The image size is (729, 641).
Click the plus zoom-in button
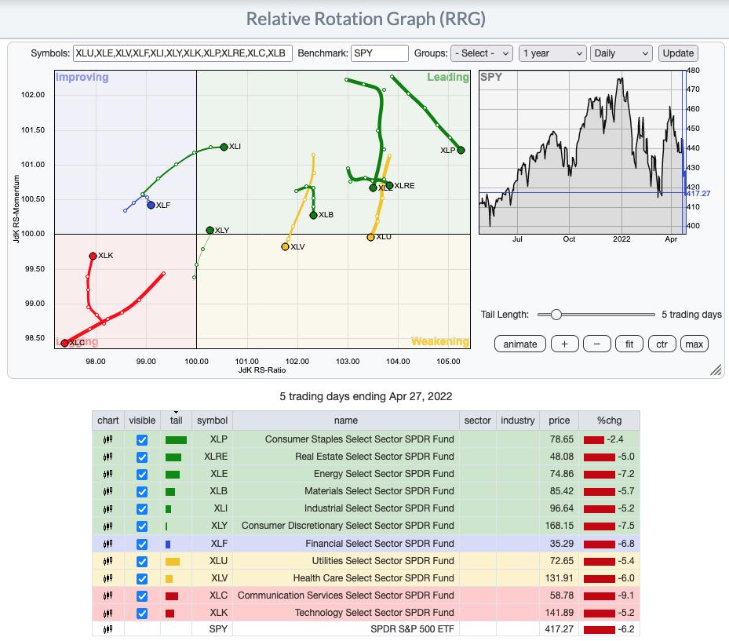pyautogui.click(x=564, y=344)
